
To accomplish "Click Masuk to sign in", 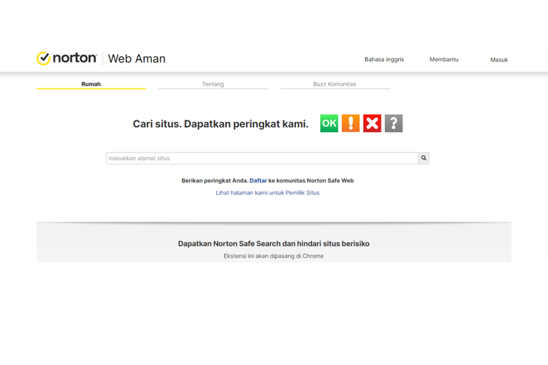I will click(499, 60).
